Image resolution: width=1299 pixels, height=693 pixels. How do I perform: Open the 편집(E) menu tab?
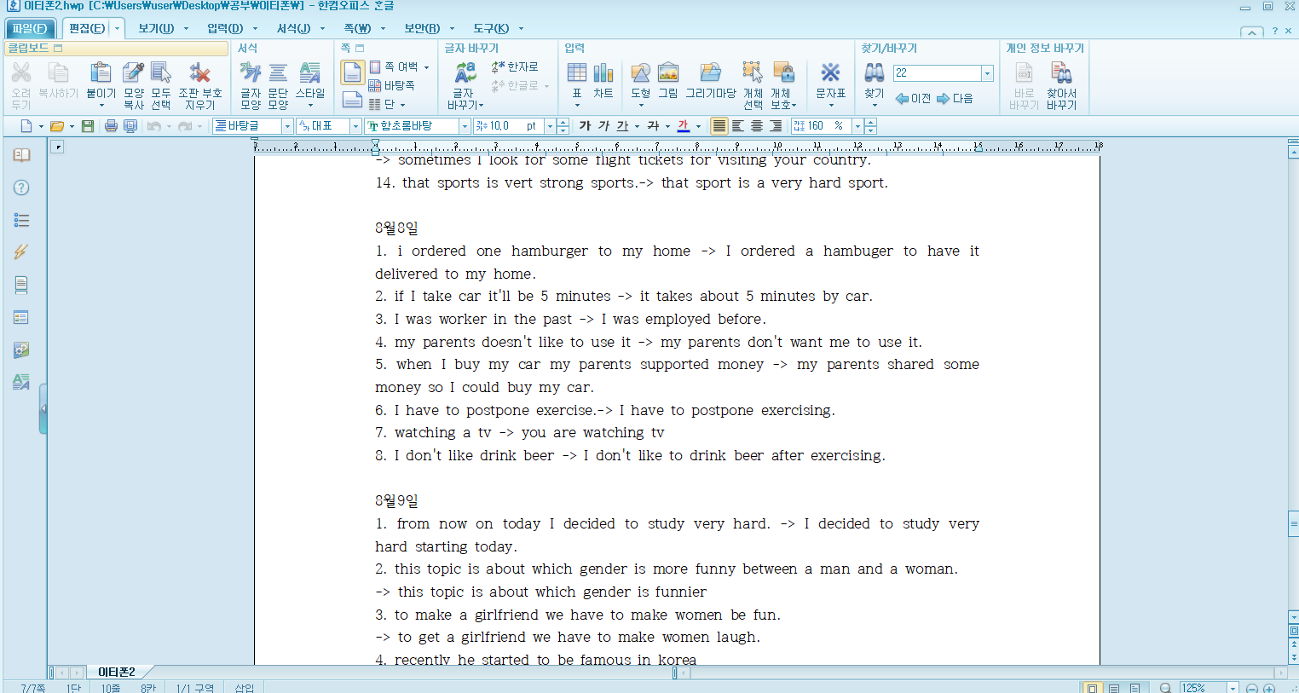click(87, 28)
